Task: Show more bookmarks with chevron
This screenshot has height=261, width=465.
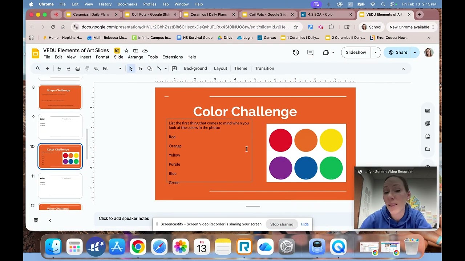Action: [429, 38]
